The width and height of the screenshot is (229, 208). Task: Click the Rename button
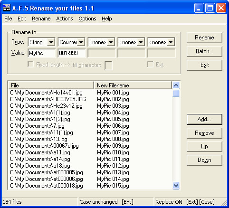[204, 38]
